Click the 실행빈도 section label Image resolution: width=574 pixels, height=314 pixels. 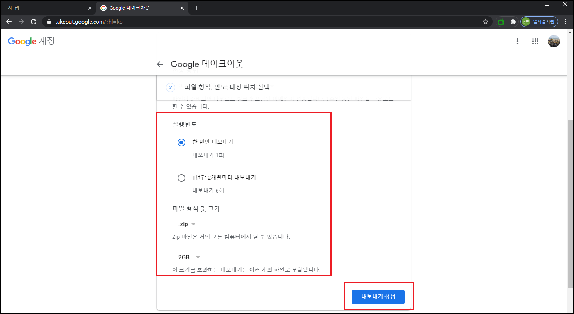click(x=185, y=124)
